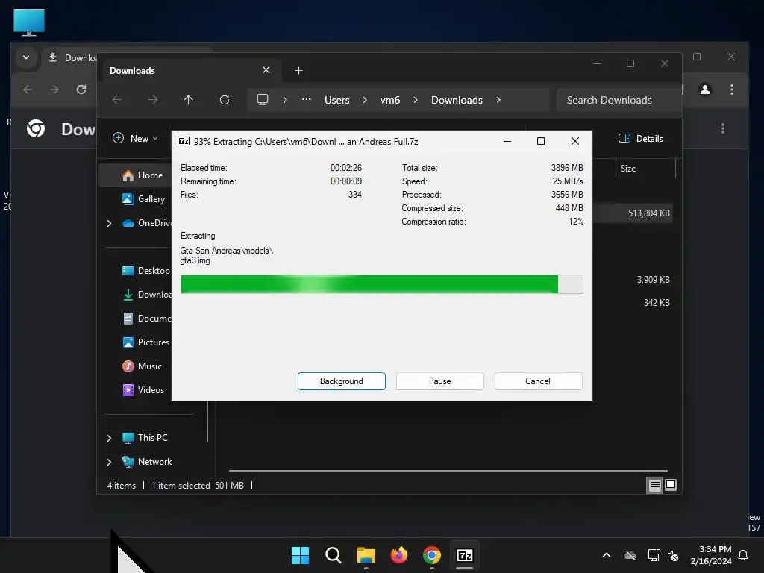Click the Size column header

pyautogui.click(x=645, y=169)
